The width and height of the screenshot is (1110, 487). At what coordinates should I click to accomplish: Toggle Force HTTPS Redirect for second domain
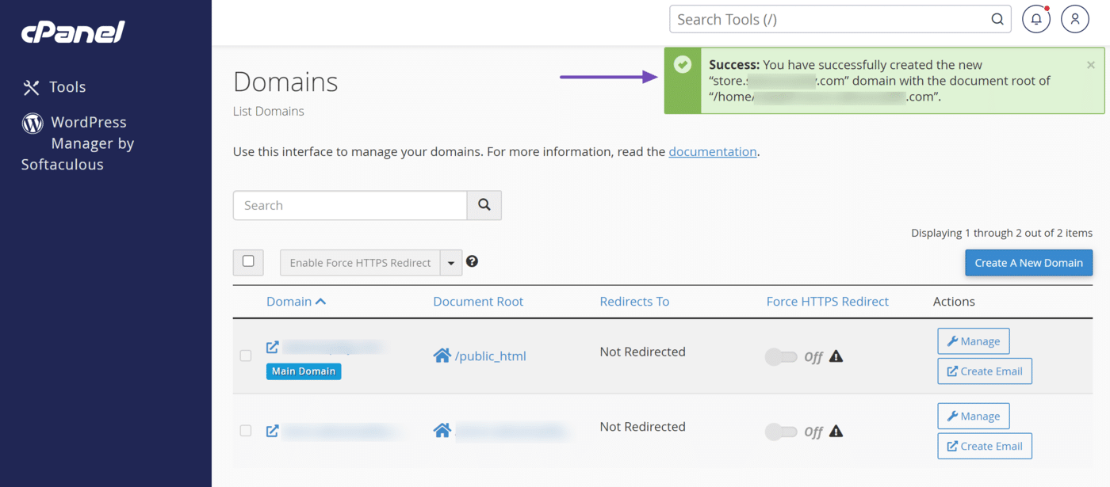click(x=781, y=432)
